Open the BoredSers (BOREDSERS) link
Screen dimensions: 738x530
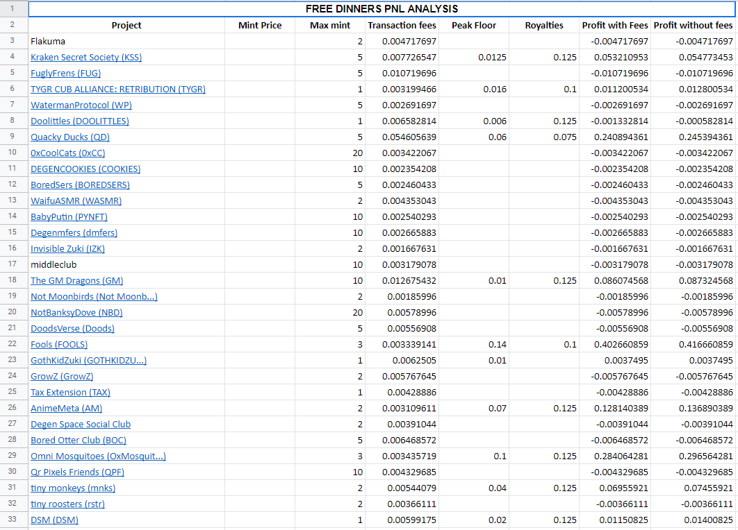tap(80, 185)
